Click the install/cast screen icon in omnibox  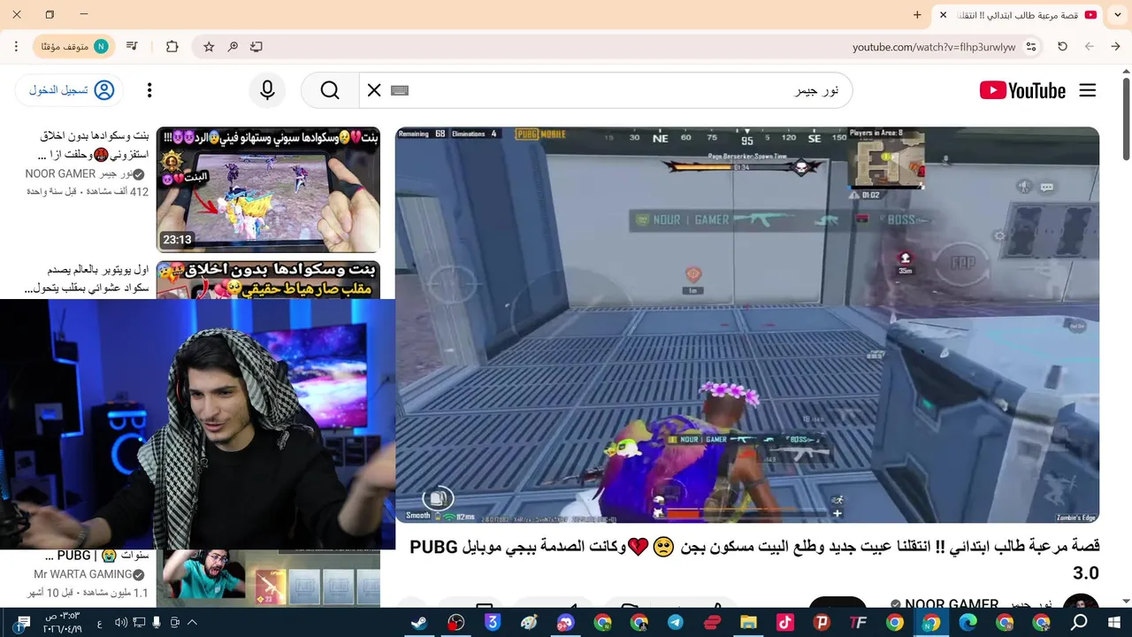(x=256, y=47)
